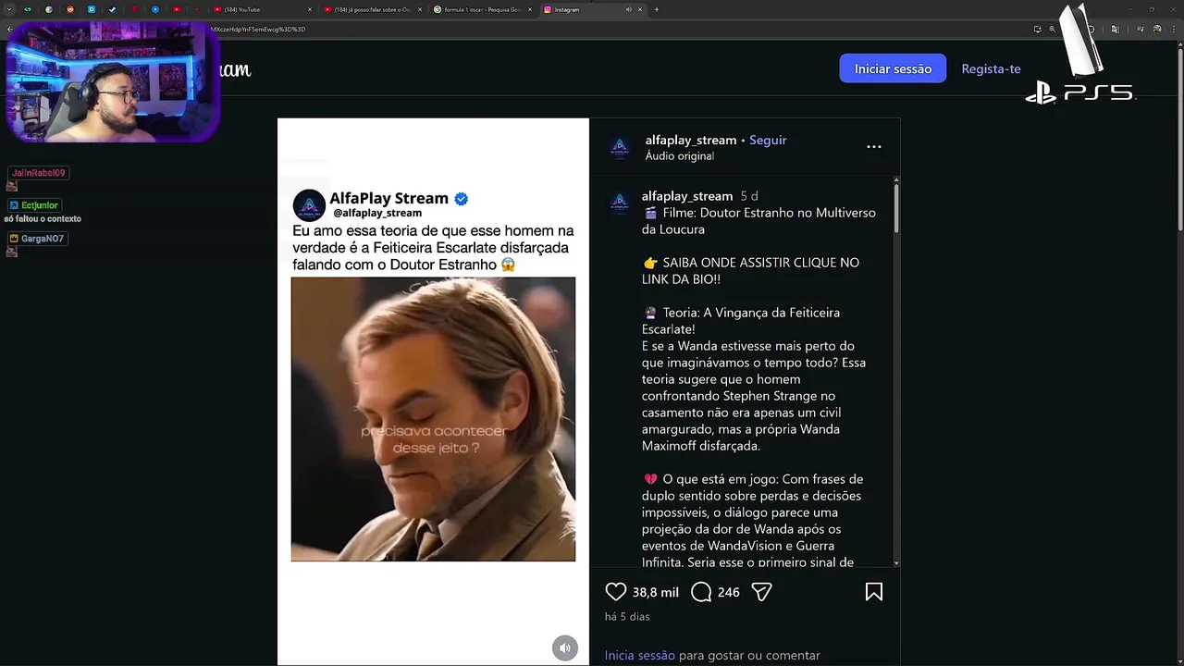Click chat username JallnRabel09
The image size is (1184, 666).
tap(39, 173)
